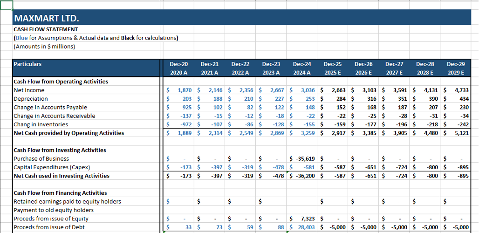Select the Particulars column header cell
This screenshot has width=479, height=233.
pos(27,64)
